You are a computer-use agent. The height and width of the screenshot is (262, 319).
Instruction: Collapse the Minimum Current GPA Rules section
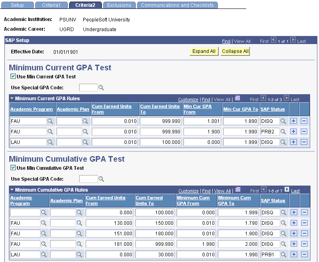tap(12, 99)
